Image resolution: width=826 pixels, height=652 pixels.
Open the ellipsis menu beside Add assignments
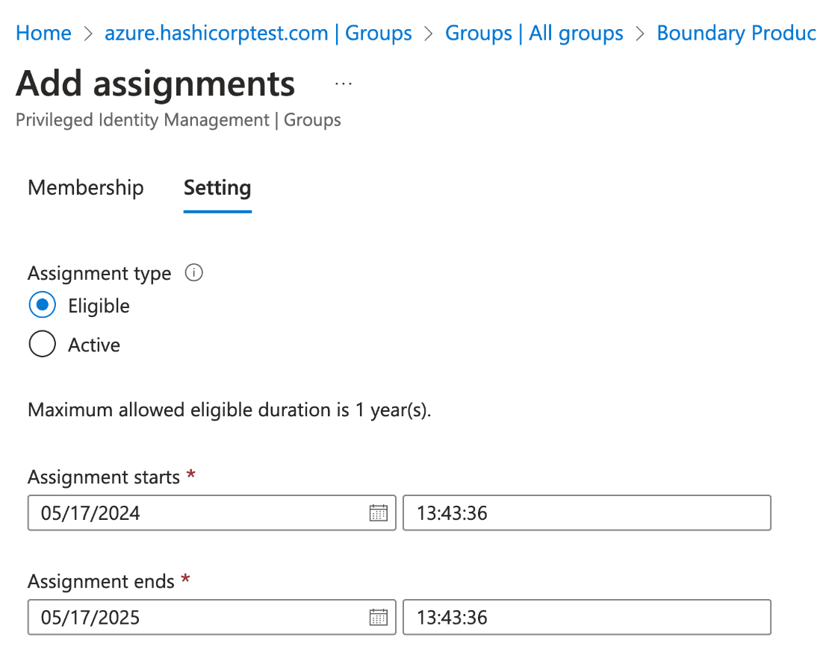click(x=344, y=84)
